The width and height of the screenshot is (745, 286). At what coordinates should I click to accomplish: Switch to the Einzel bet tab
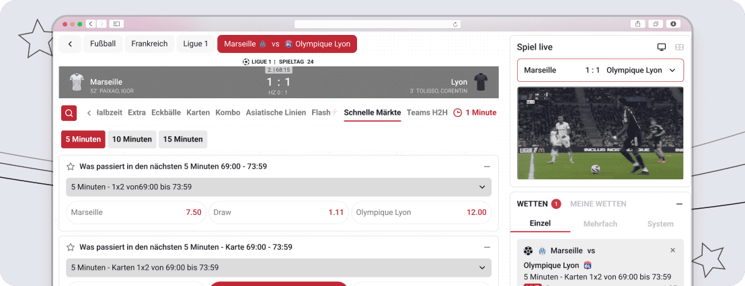540,224
